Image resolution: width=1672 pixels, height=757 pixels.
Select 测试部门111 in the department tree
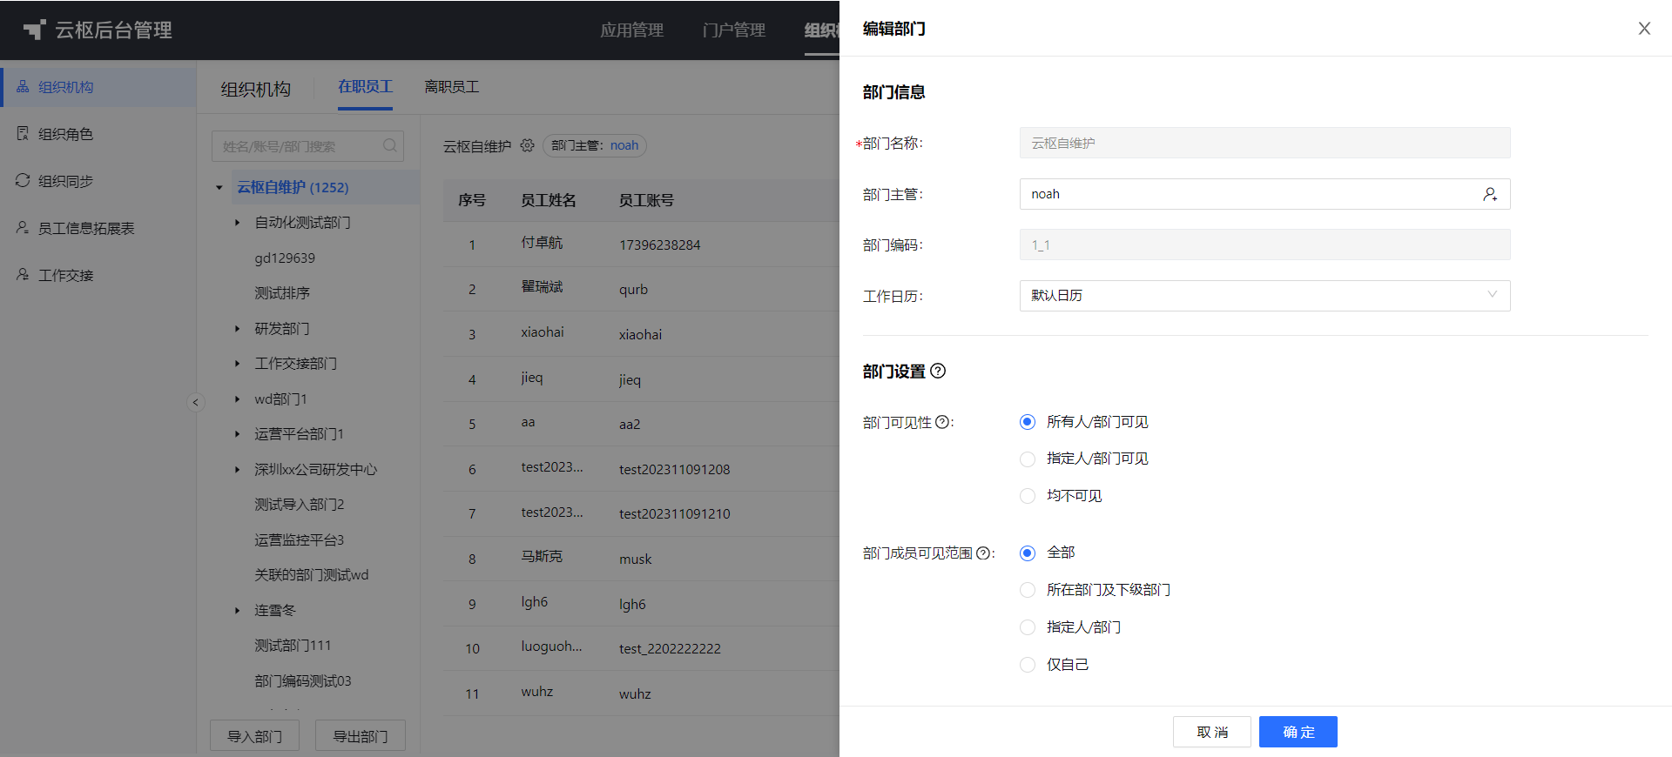point(293,646)
